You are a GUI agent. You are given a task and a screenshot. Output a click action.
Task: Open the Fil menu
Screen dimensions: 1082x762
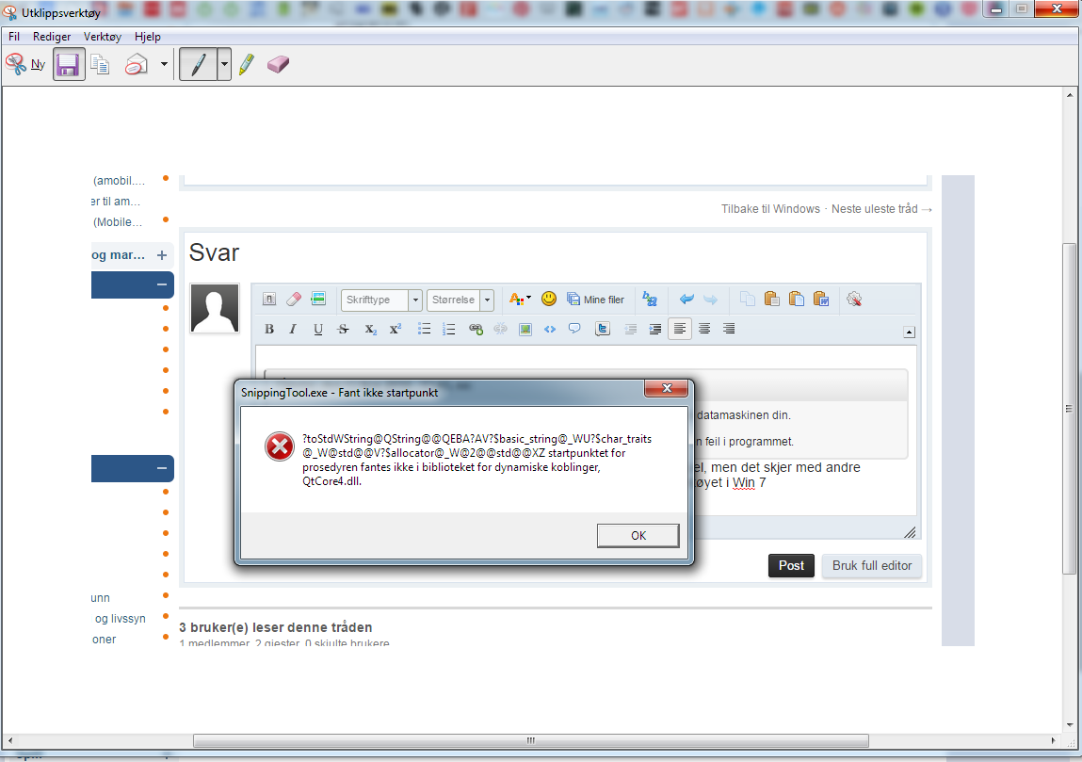tap(14, 37)
